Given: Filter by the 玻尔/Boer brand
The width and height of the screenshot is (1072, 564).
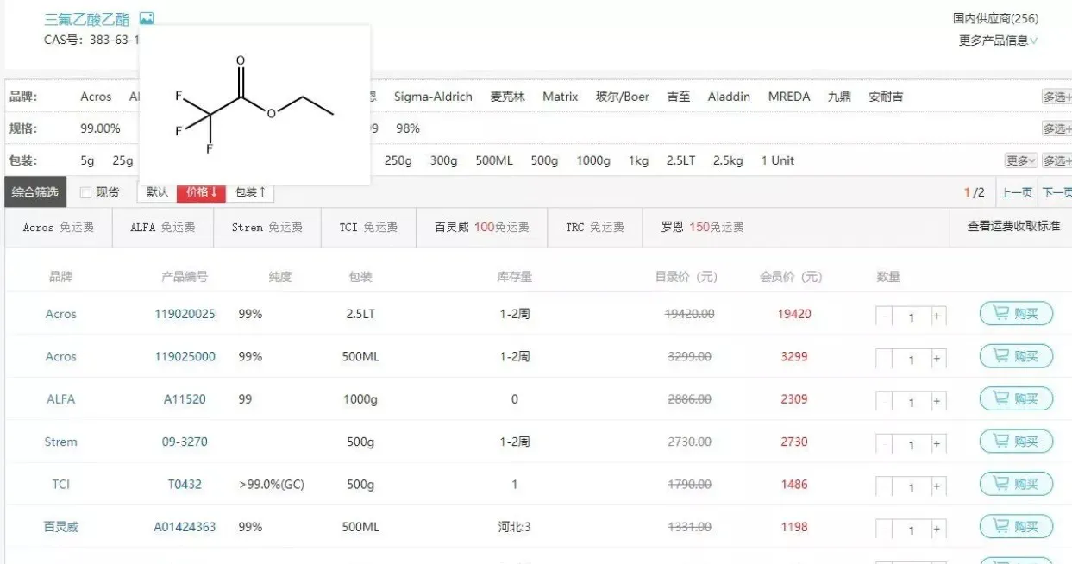Looking at the screenshot, I should coord(623,97).
